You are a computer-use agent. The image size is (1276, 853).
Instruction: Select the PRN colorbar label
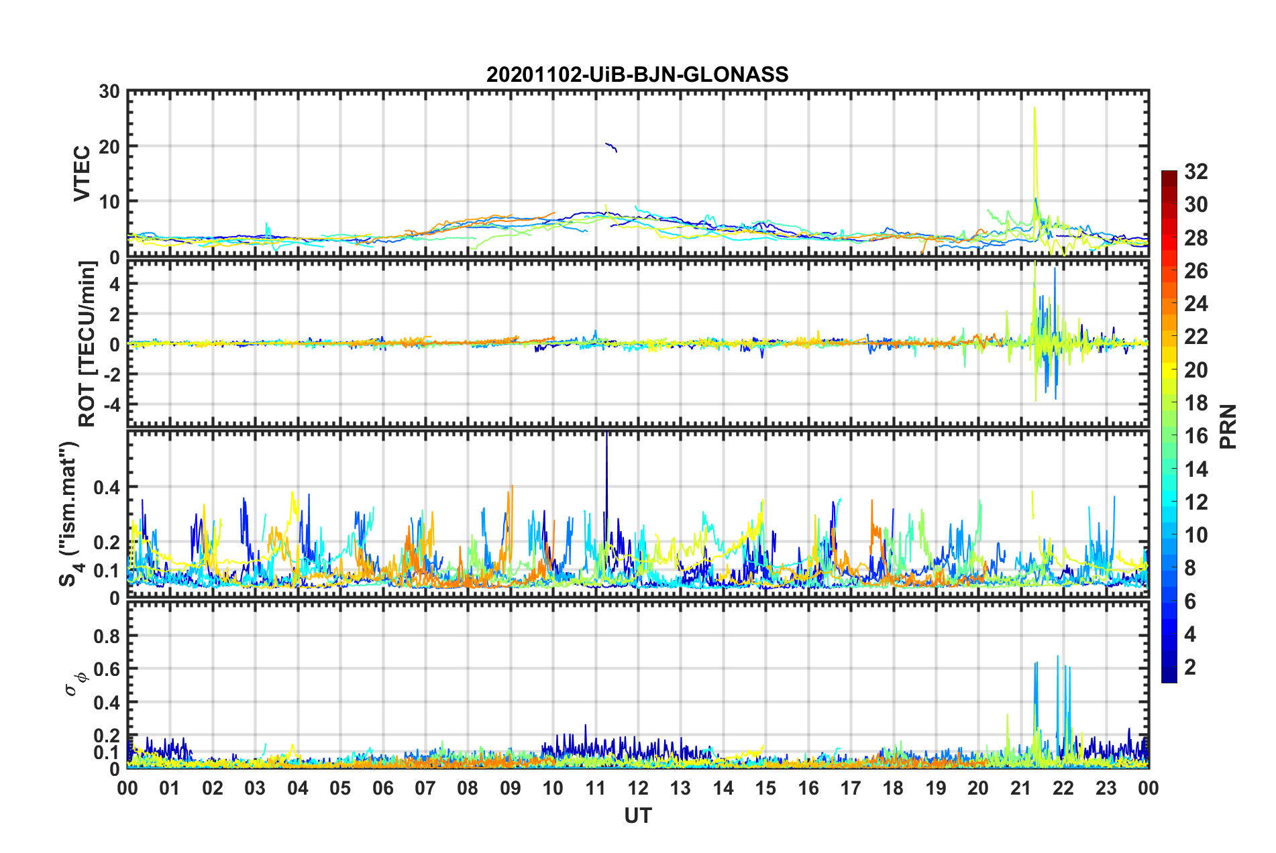[1228, 427]
